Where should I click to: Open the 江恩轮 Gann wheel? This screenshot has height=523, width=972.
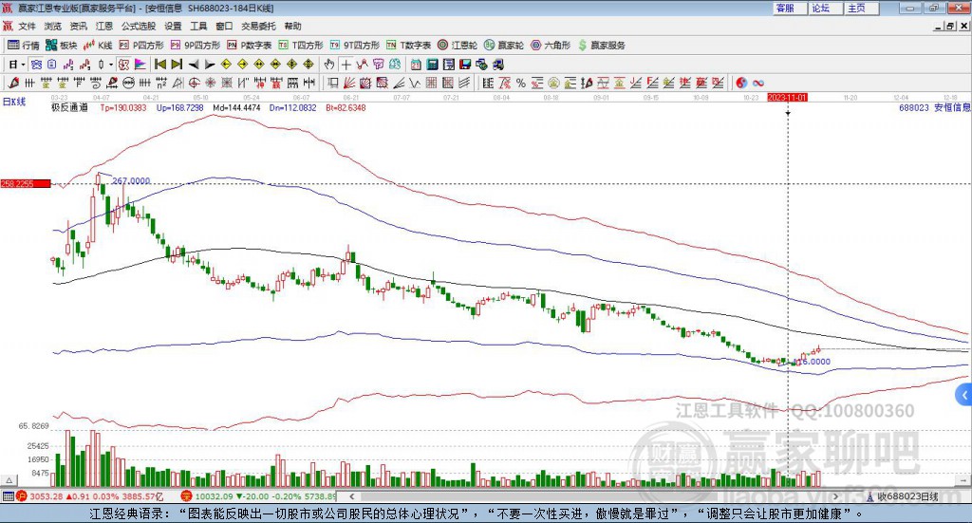click(458, 46)
